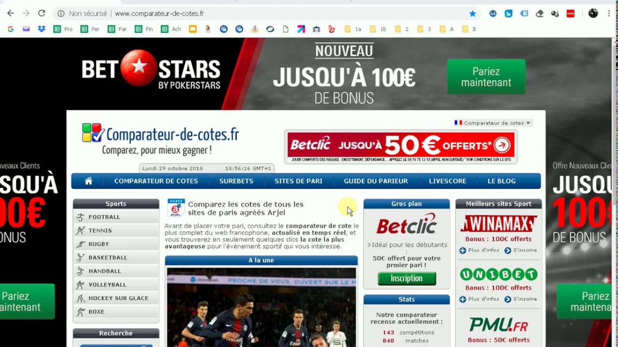Click the Betclic logo in Gros plan
Viewport: 618px width, 347px height.
point(407,225)
